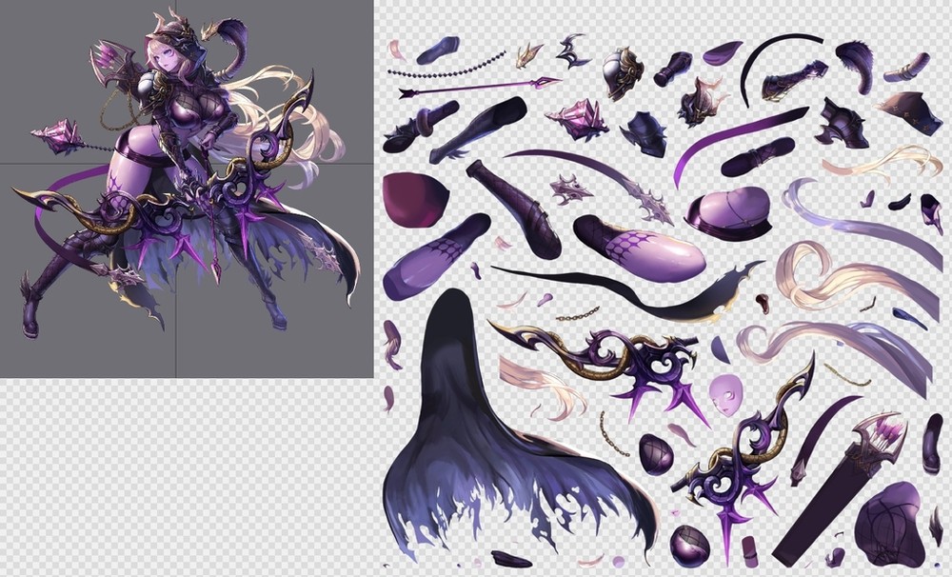The image size is (952, 577).
Task: Select the pink spiked mace head sprite
Action: 578,121
